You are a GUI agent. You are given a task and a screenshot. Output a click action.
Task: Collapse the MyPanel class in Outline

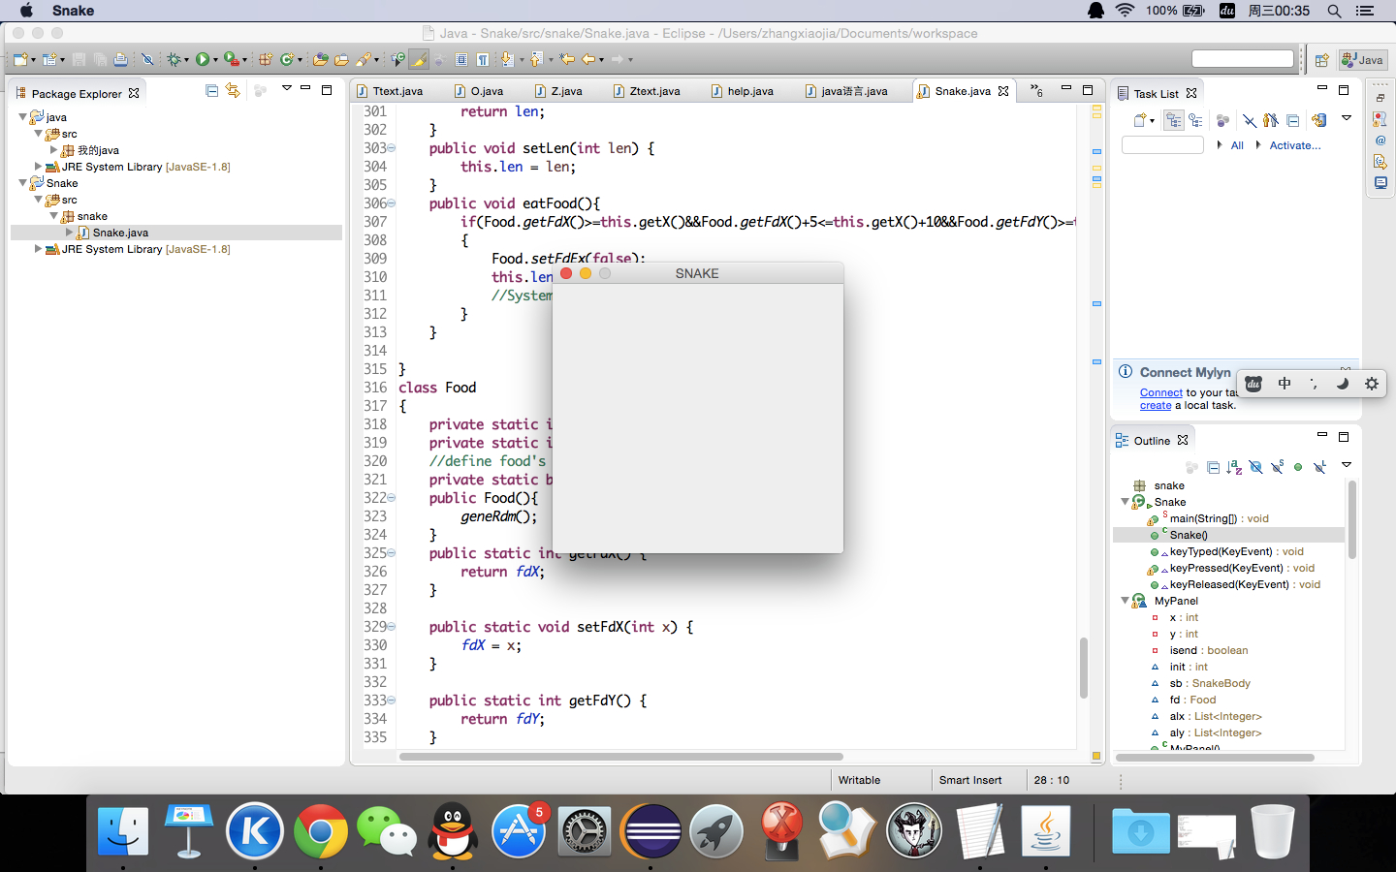pos(1125,601)
